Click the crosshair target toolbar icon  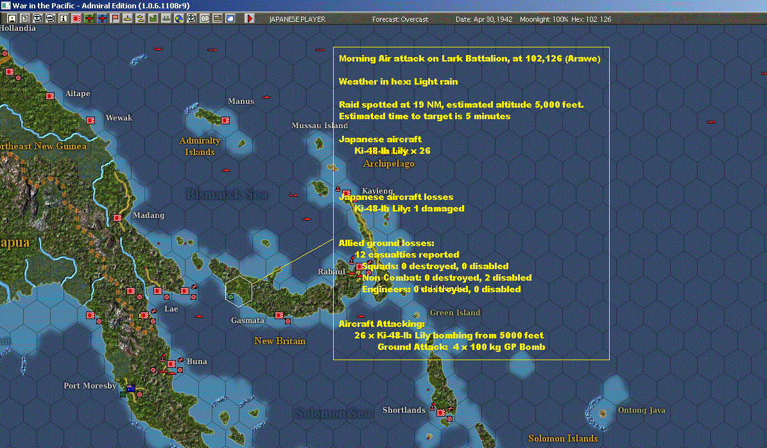[x=192, y=19]
